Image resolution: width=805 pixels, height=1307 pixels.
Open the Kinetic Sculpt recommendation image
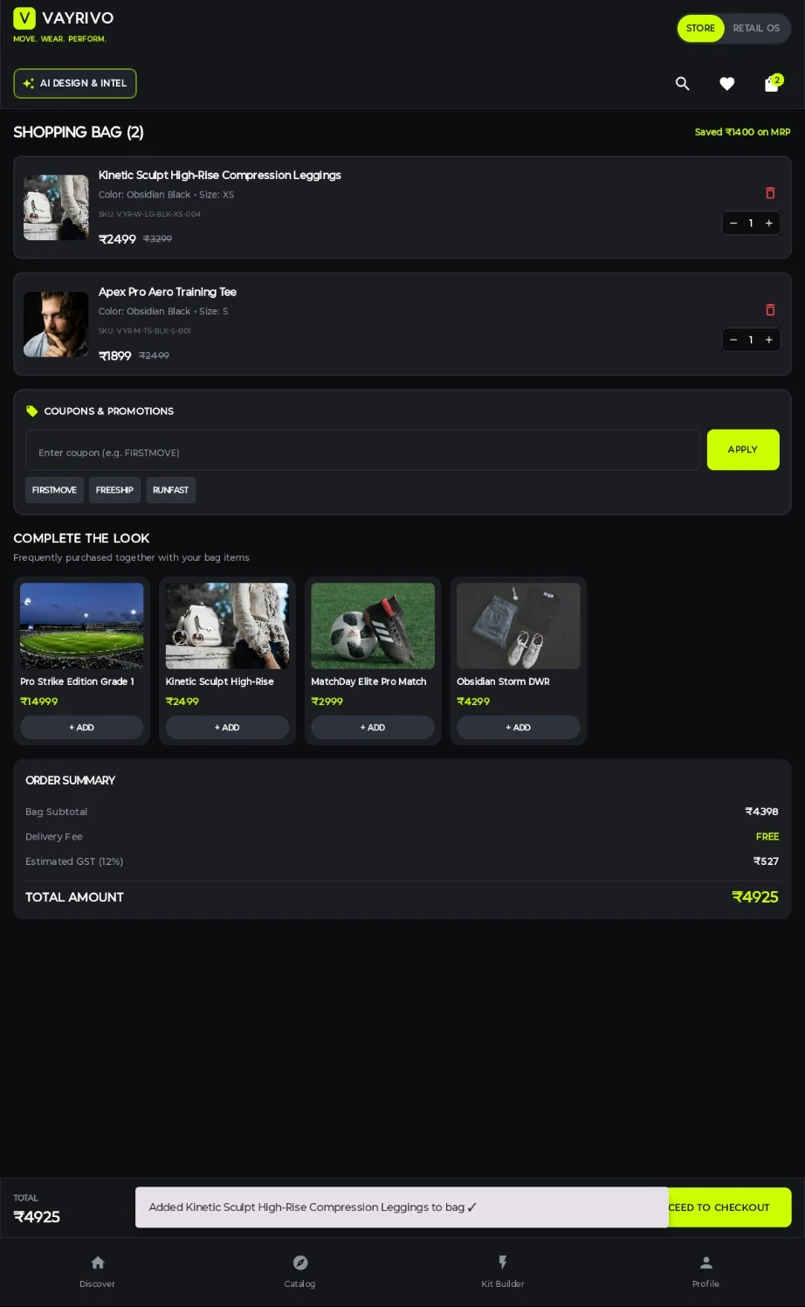pyautogui.click(x=227, y=626)
